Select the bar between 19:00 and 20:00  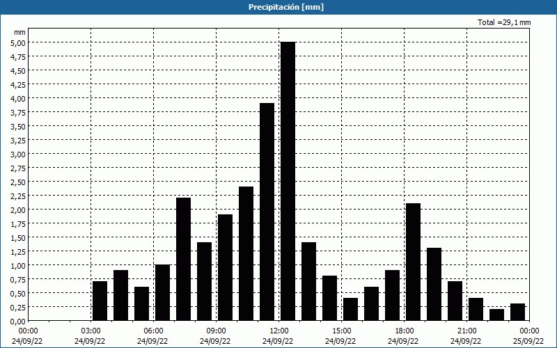point(434,285)
